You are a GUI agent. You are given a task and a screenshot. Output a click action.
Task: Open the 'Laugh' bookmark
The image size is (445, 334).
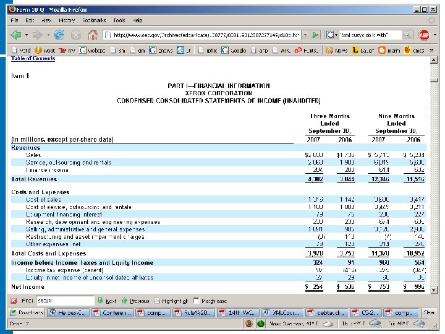363,50
